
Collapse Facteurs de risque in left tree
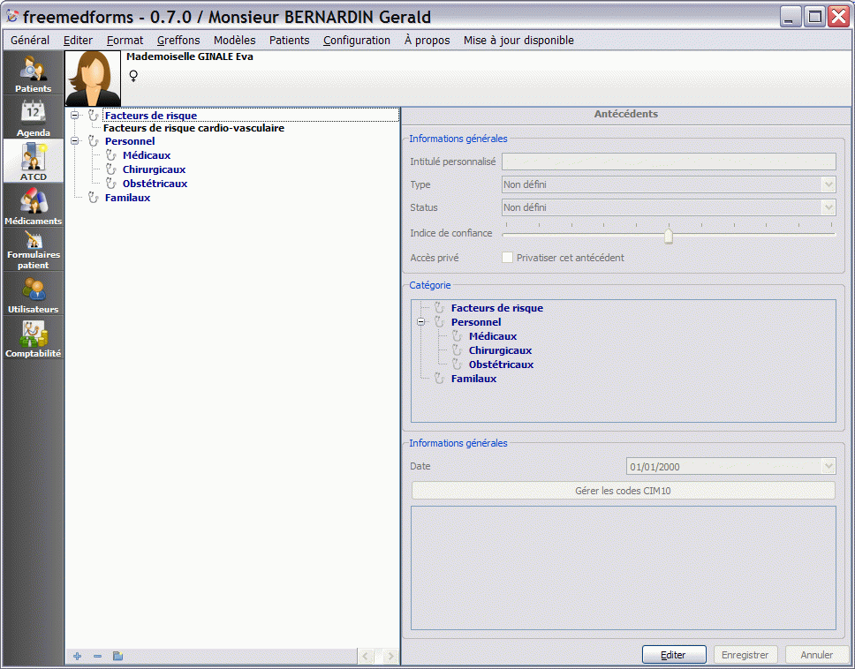point(75,116)
